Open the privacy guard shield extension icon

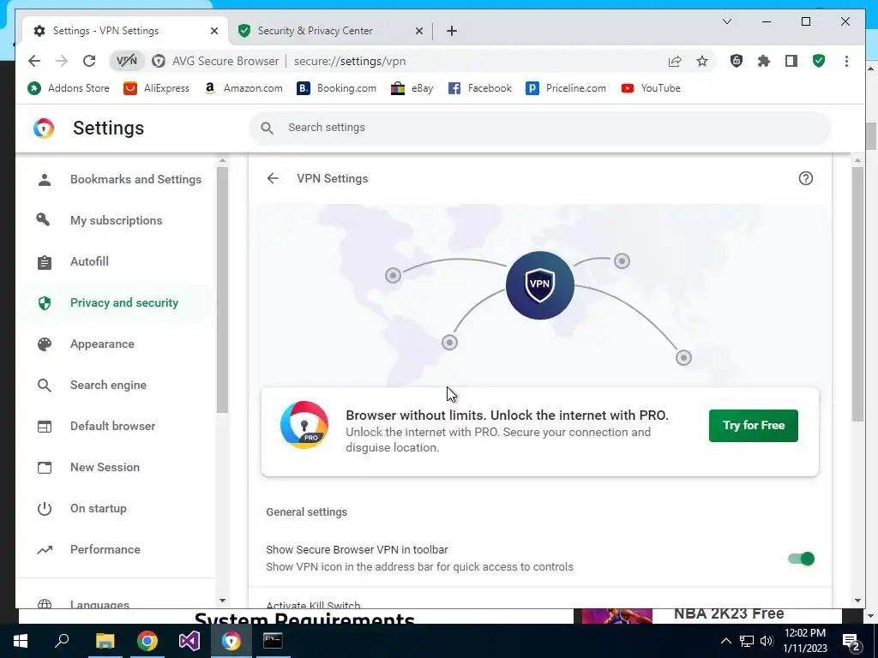pos(737,61)
